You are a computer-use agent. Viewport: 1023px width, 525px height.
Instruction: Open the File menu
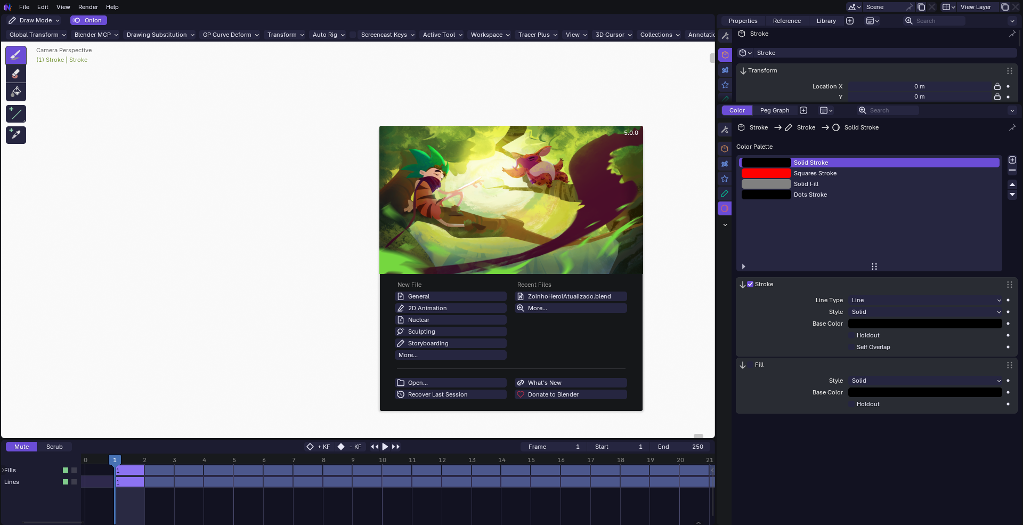(x=24, y=7)
